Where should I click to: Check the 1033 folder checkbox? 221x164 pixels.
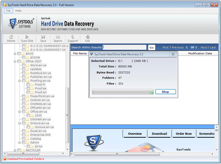pos(28,115)
